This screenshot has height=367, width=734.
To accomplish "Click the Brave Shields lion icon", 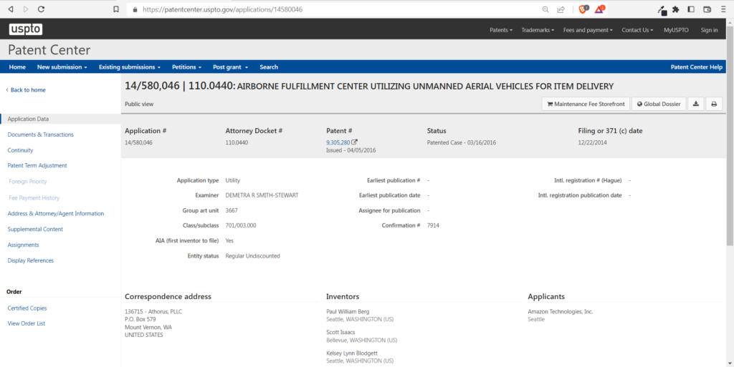I will (583, 9).
